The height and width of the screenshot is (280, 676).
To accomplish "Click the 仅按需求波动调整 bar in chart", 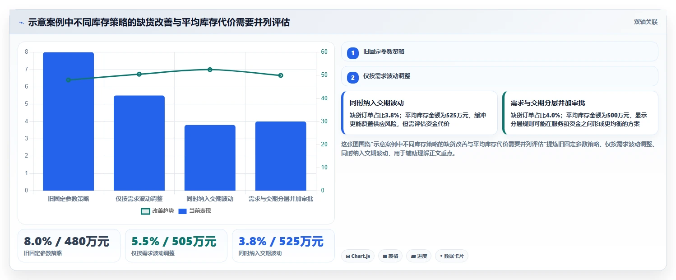I will tap(139, 143).
